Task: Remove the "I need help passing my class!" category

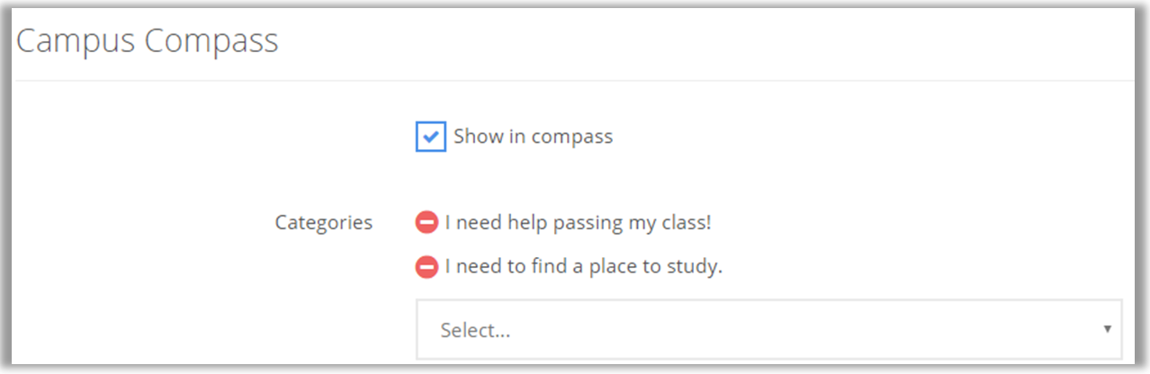Action: tap(427, 222)
